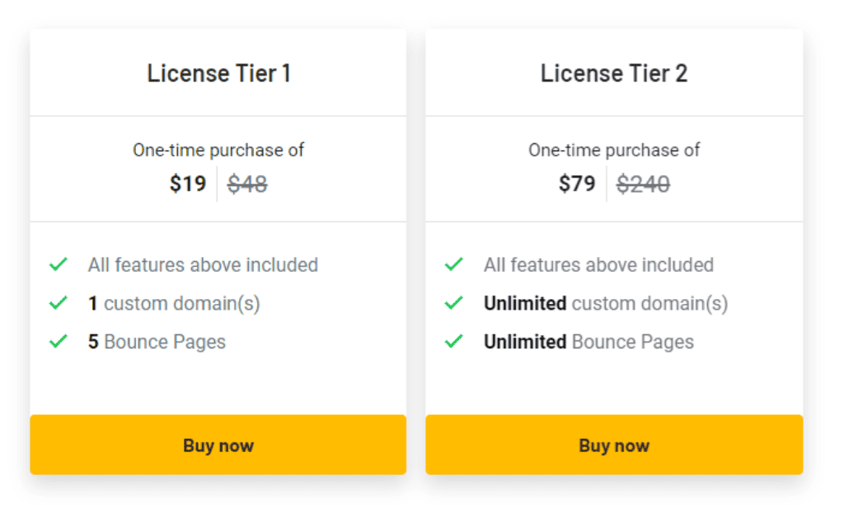
Task: Click Tier 2 One-time purchase of label
Action: tap(614, 151)
